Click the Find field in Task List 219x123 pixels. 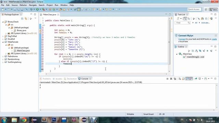click(182, 23)
